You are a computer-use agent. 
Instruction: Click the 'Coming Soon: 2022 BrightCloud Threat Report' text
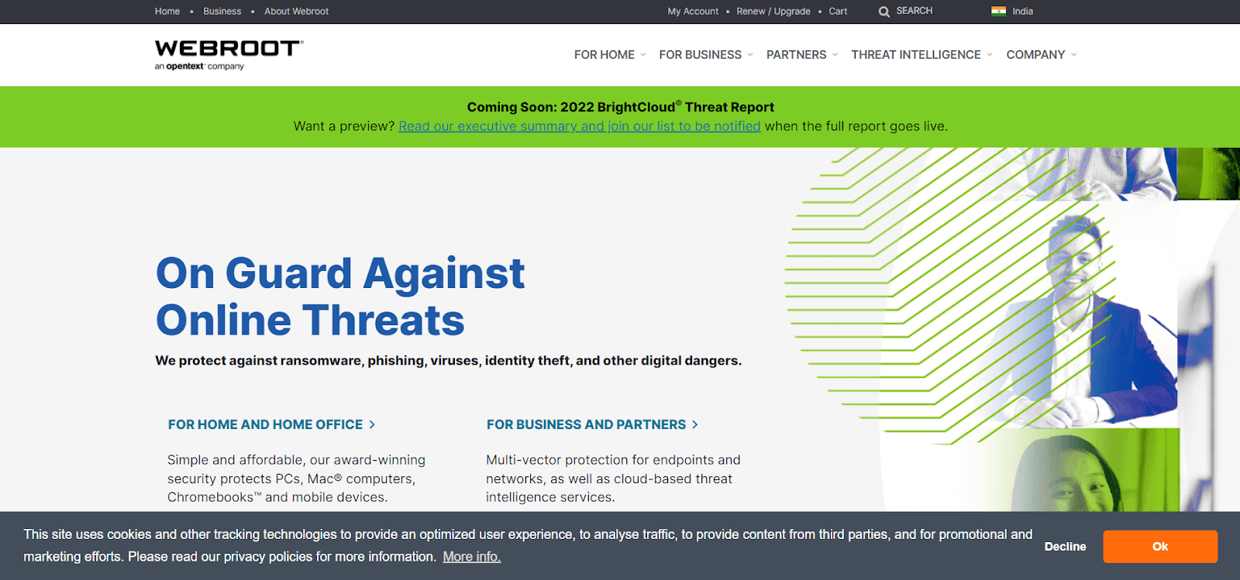(x=620, y=107)
